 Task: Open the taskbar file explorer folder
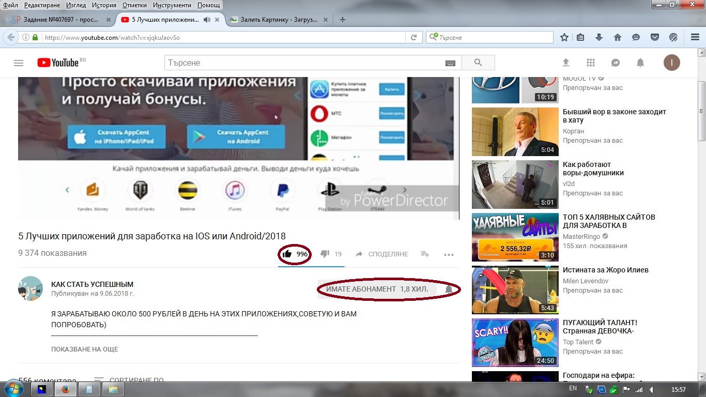tap(113, 390)
